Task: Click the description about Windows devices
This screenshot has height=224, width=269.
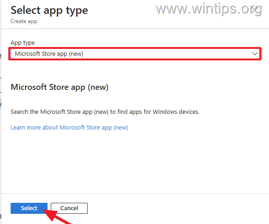Action: pyautogui.click(x=105, y=112)
